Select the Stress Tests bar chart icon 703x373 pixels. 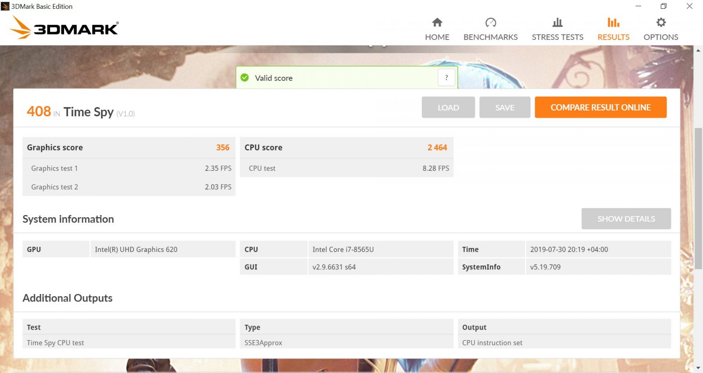pos(558,22)
